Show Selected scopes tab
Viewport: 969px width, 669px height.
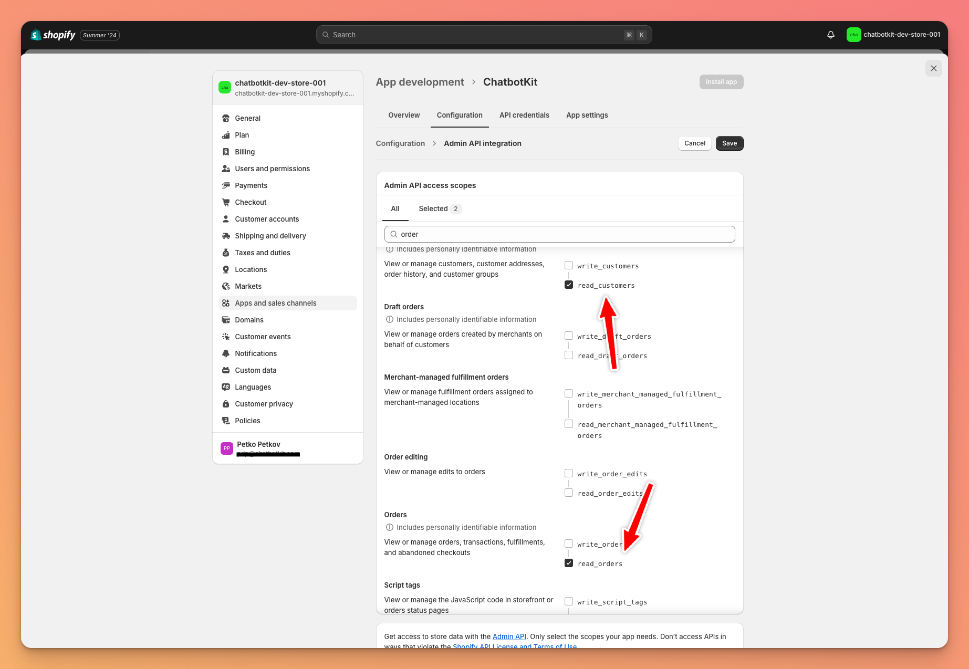click(440, 208)
